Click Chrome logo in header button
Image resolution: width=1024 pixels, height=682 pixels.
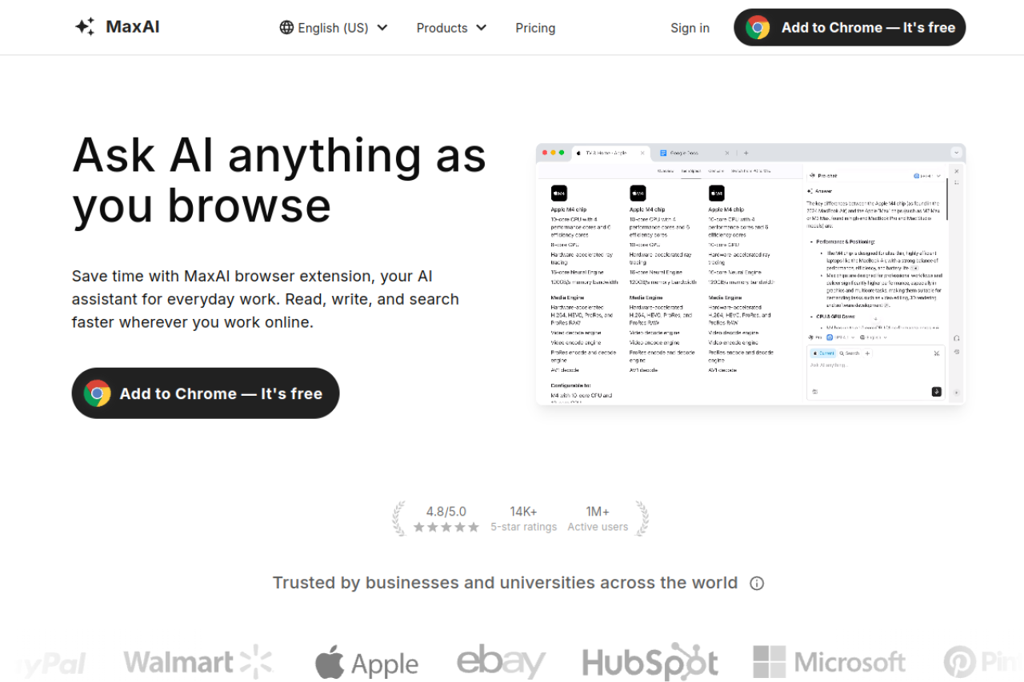(758, 27)
